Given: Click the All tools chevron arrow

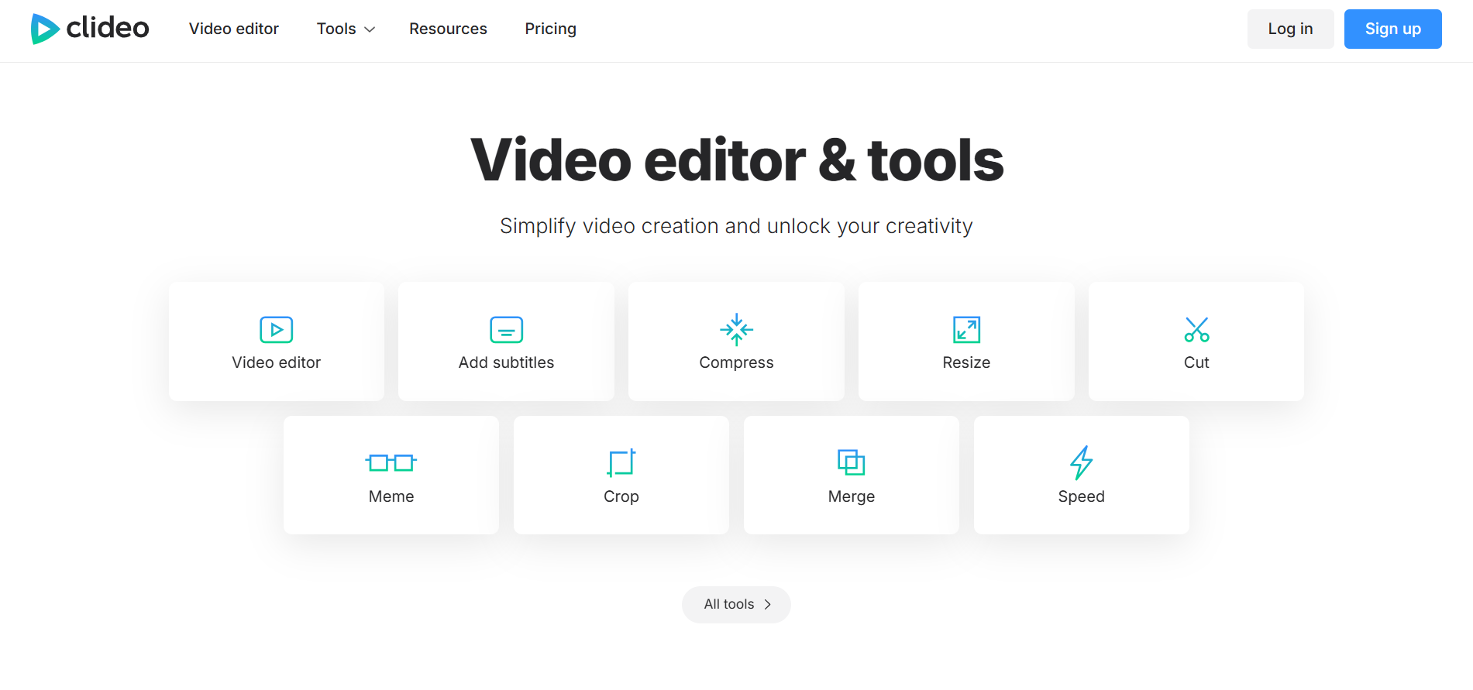Looking at the screenshot, I should click(768, 604).
